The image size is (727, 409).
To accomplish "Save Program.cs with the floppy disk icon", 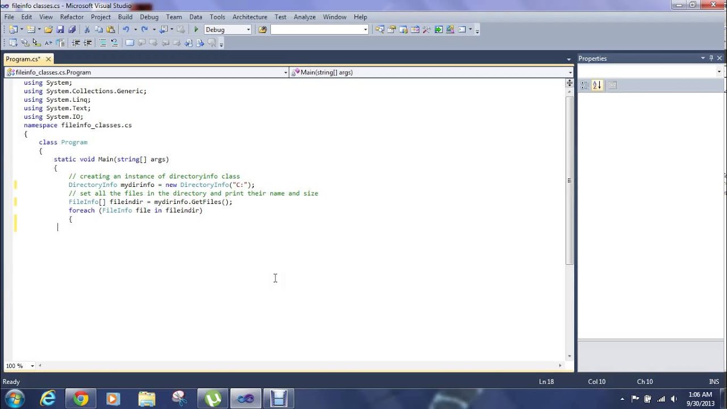I will click(x=60, y=30).
